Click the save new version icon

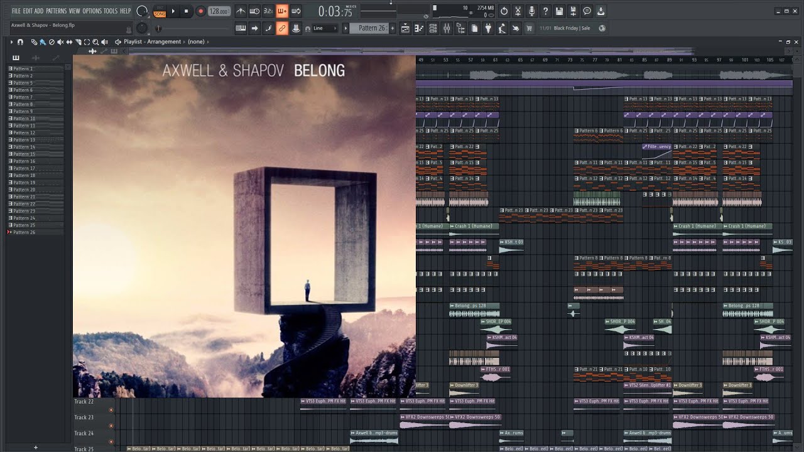(573, 11)
